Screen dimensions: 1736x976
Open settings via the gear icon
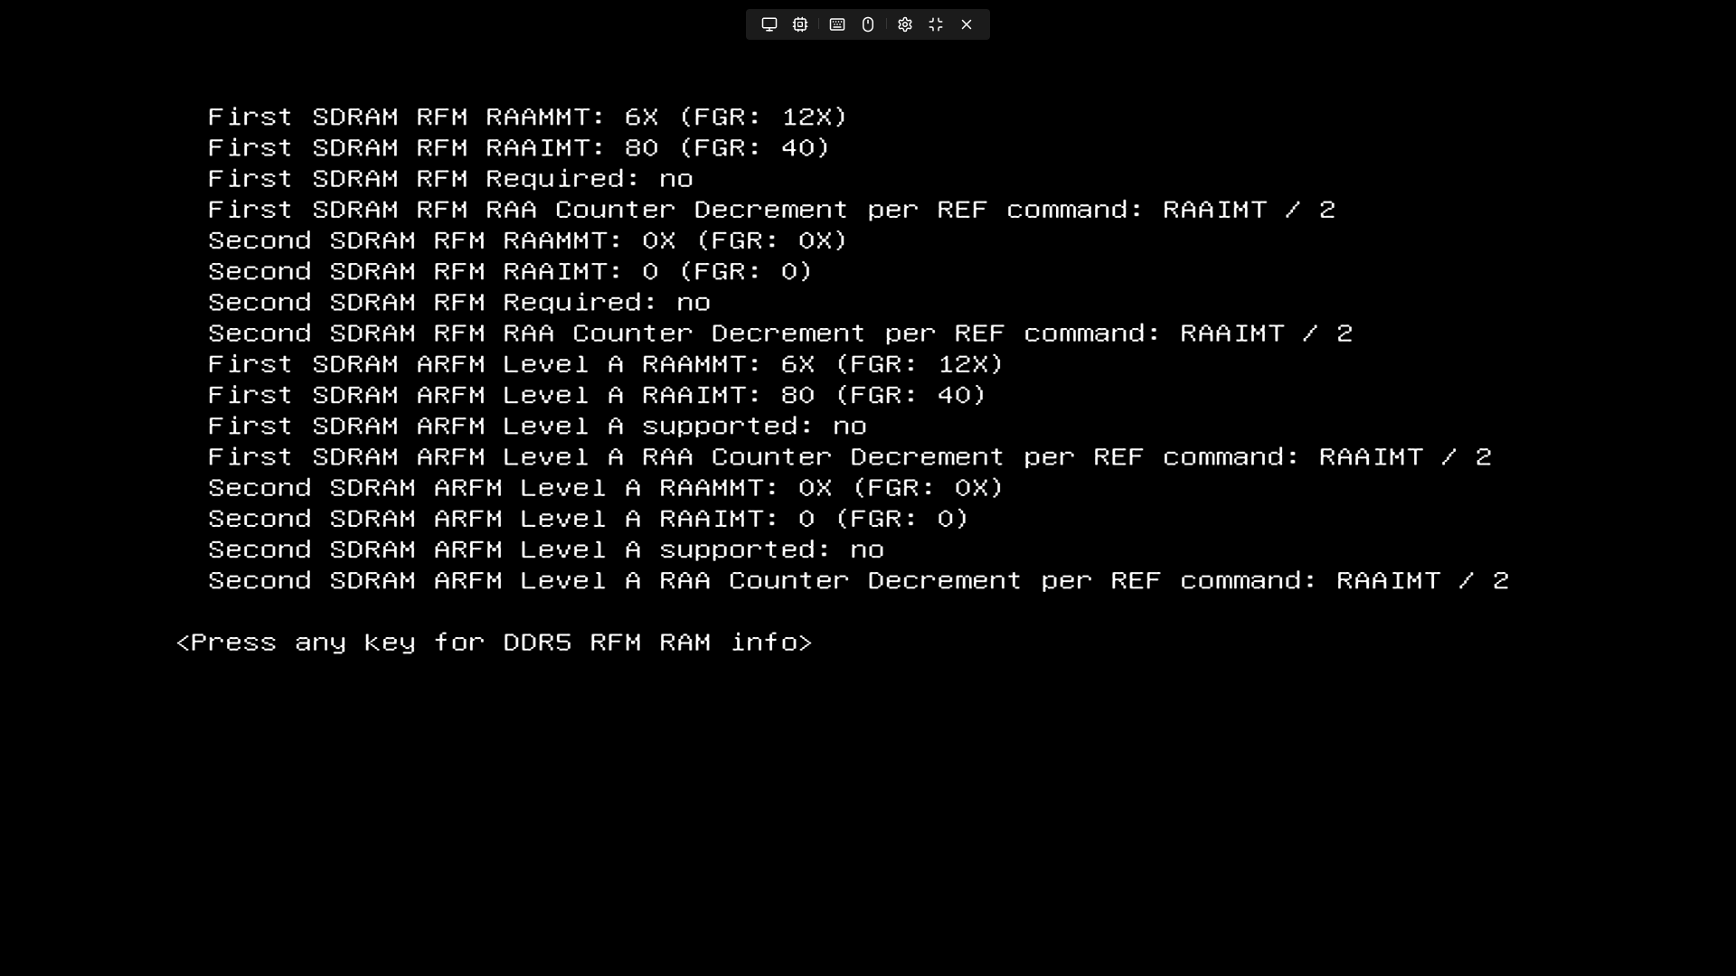(905, 24)
